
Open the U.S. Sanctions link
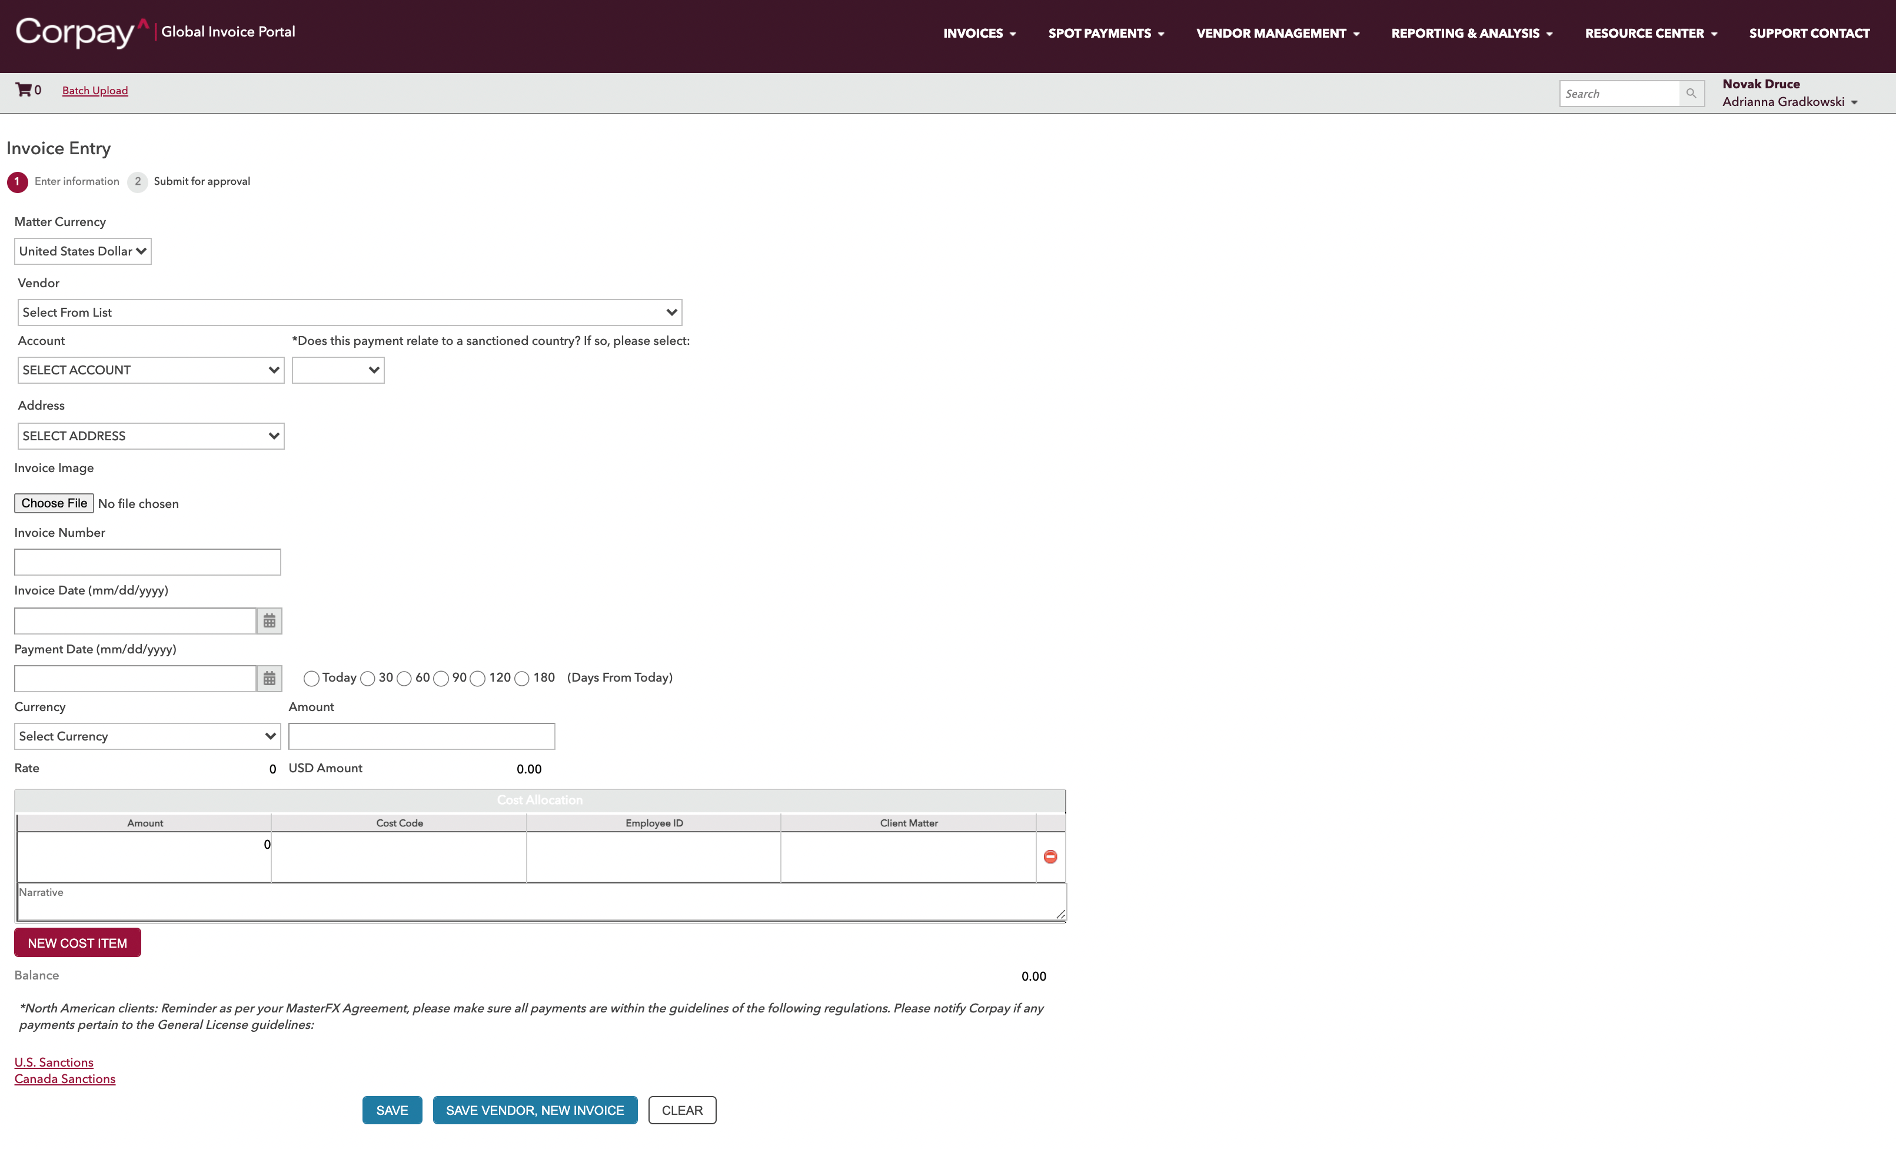click(54, 1062)
